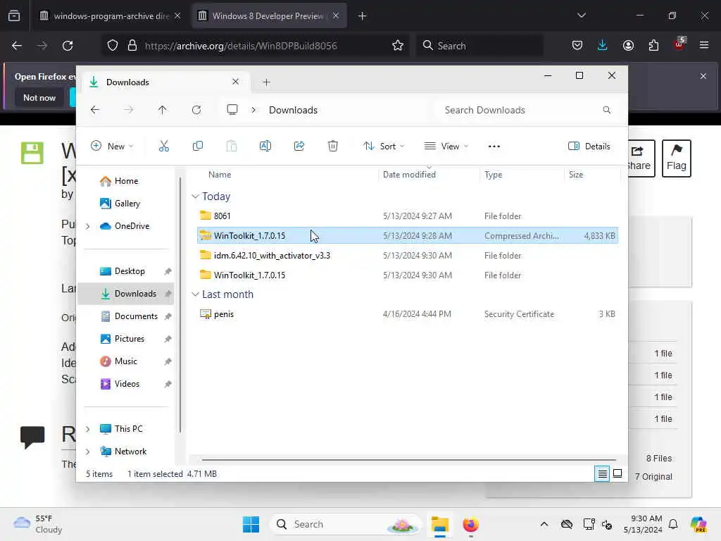Click the Paste clipboard icon in toolbar
The width and height of the screenshot is (721, 541).
[x=231, y=147]
